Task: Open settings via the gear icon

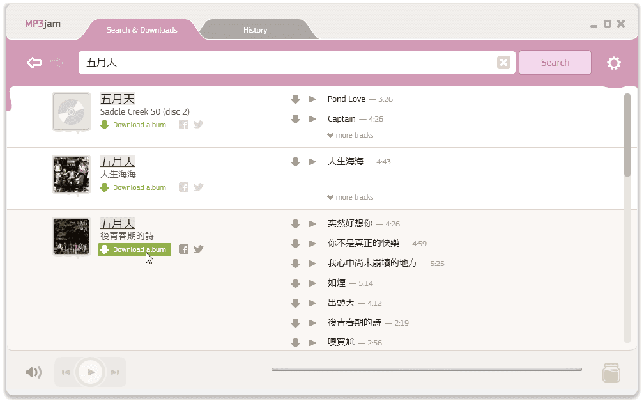Action: 613,63
